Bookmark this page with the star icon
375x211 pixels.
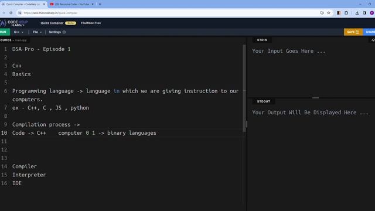[x=329, y=13]
